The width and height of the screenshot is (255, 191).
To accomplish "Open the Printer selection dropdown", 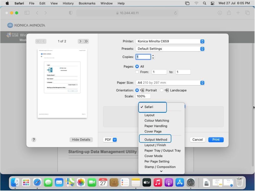I will tap(170, 41).
